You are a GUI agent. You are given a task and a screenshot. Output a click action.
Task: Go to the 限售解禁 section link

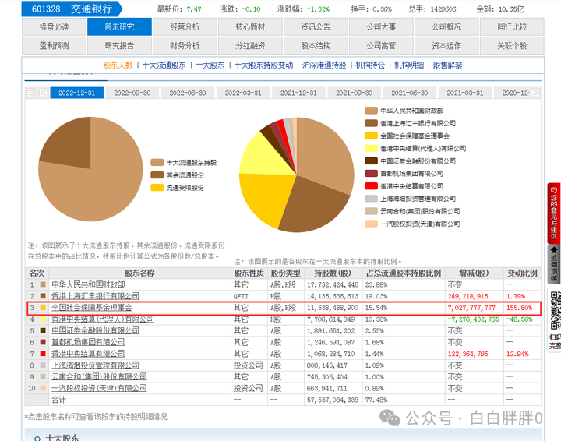click(447, 65)
